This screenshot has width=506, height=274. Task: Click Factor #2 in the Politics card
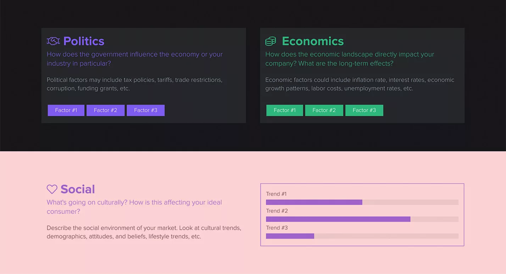[x=105, y=110]
